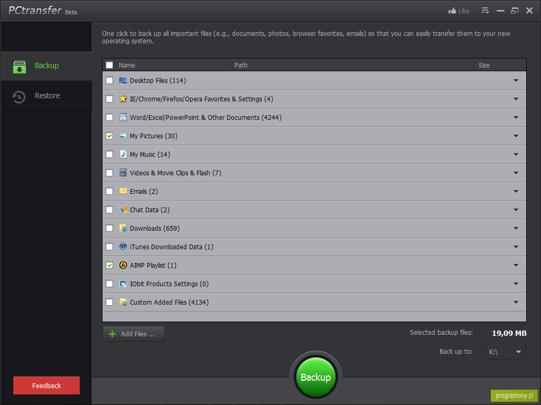Check the Emails checkbox

(109, 191)
